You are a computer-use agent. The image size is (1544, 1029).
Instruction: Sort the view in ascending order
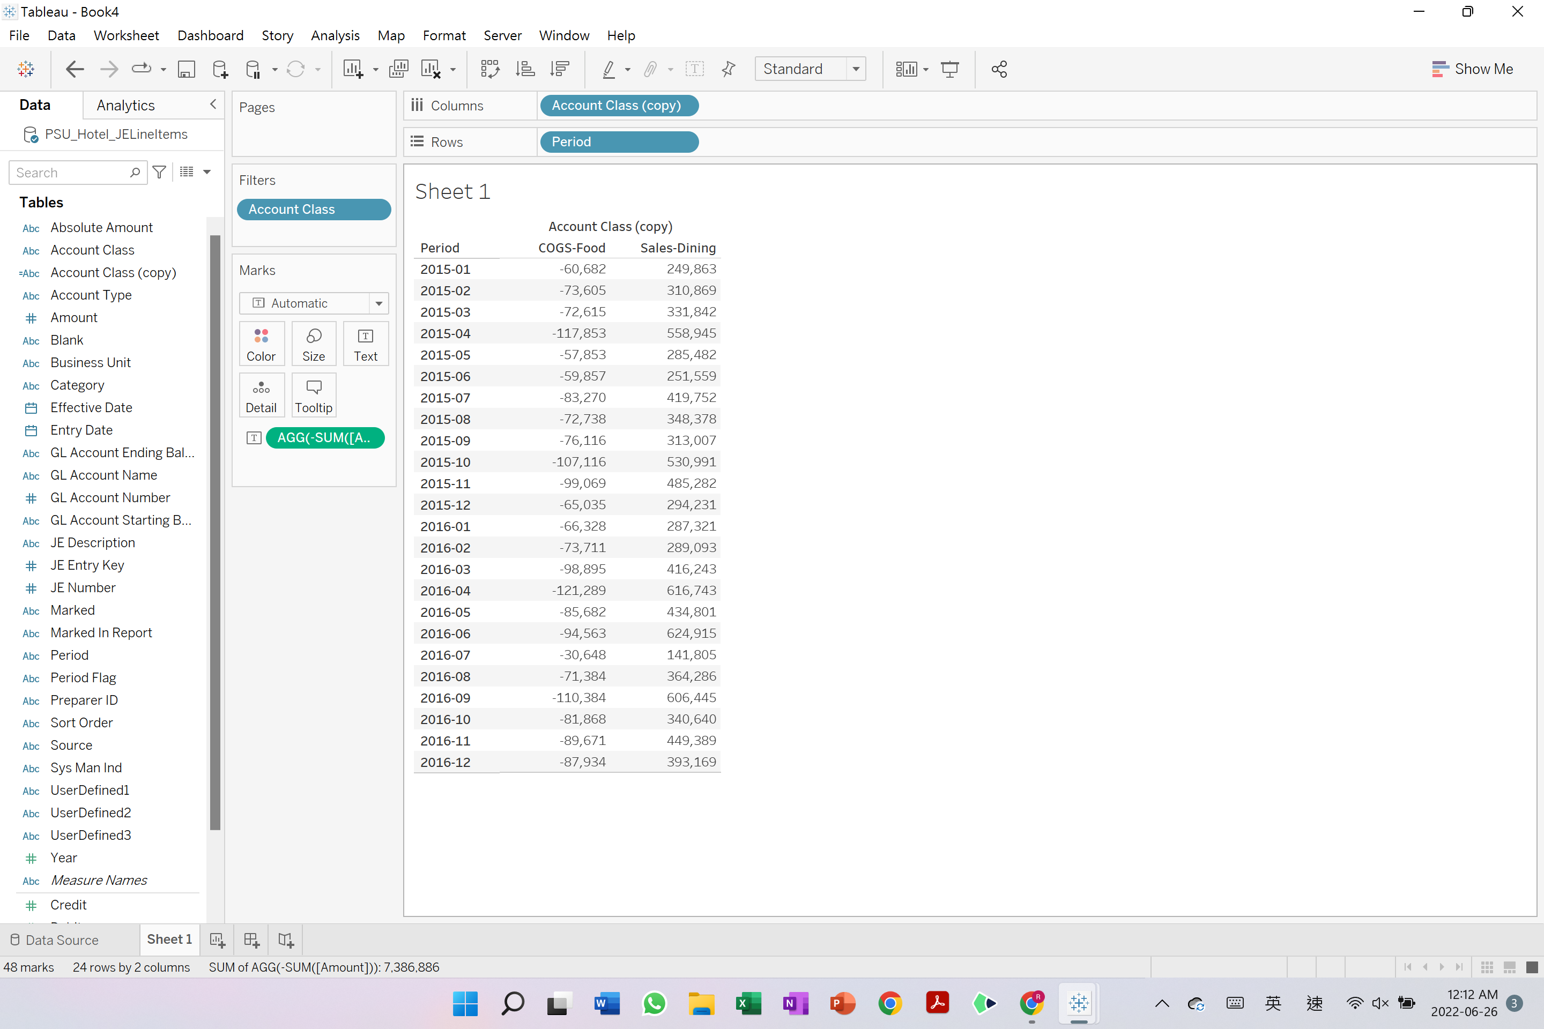[525, 68]
